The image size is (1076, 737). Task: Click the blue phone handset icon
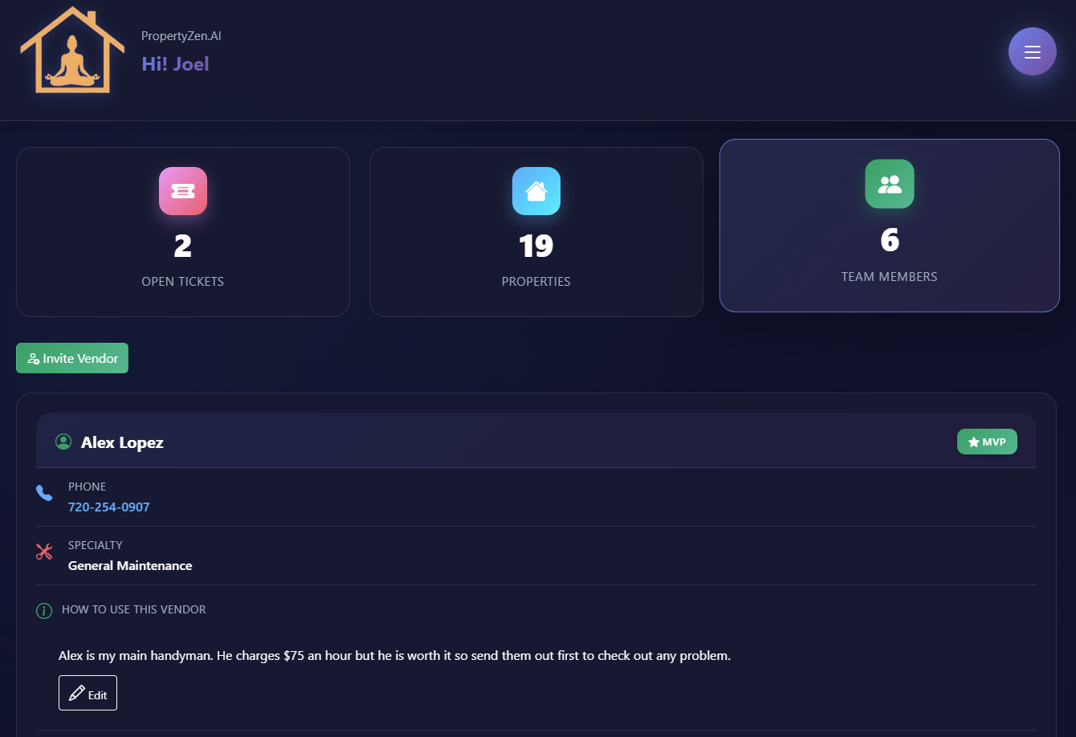point(44,493)
